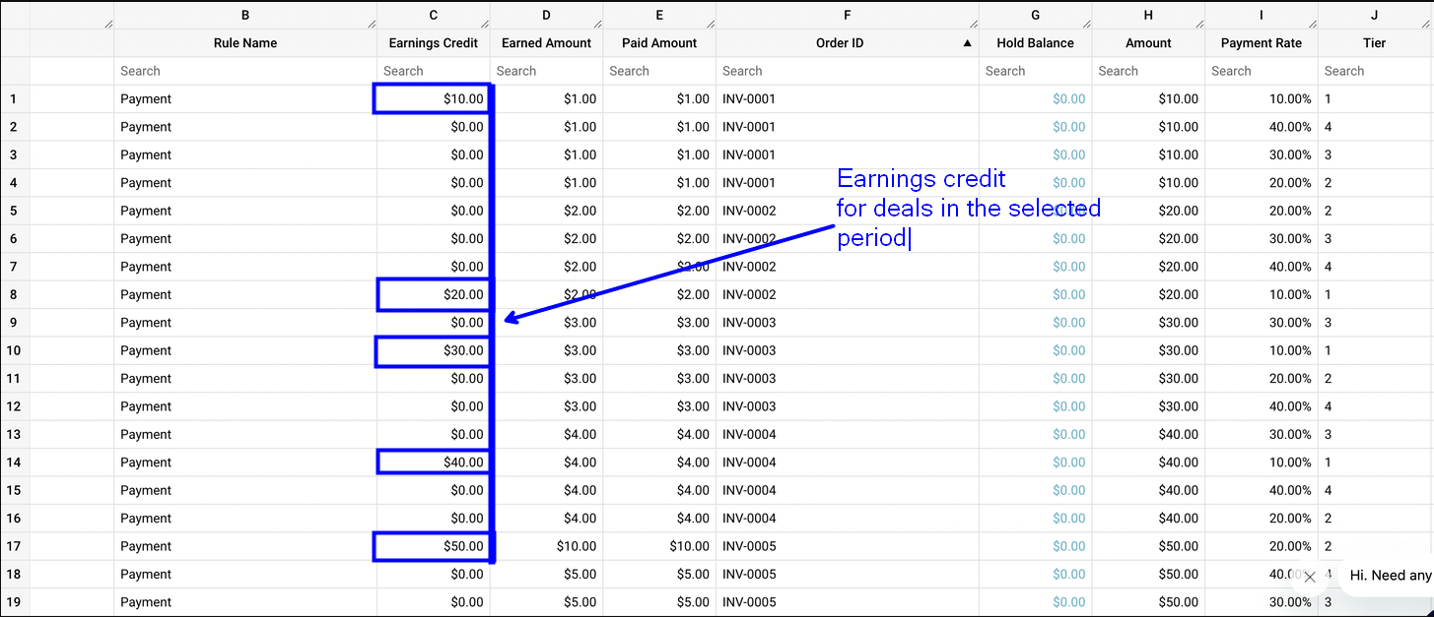
Task: Select the $50.00 Earnings Credit cell in row 17
Action: click(433, 547)
